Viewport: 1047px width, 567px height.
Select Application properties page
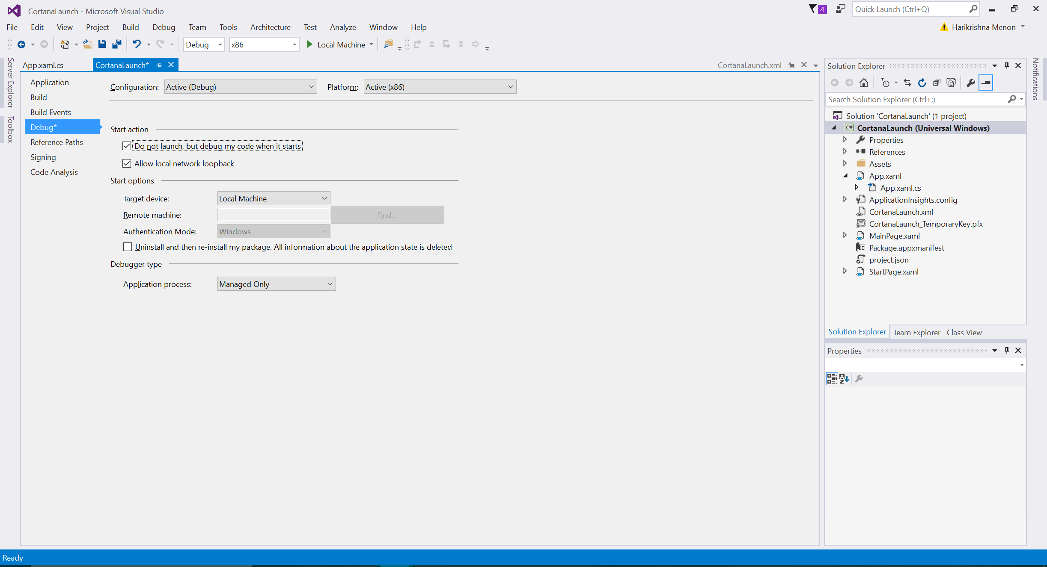pos(49,82)
